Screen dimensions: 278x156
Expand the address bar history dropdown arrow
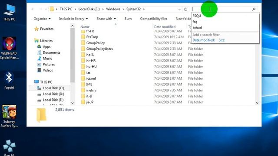click(179, 9)
